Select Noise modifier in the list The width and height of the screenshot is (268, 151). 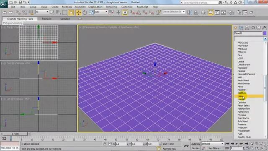pos(249,96)
